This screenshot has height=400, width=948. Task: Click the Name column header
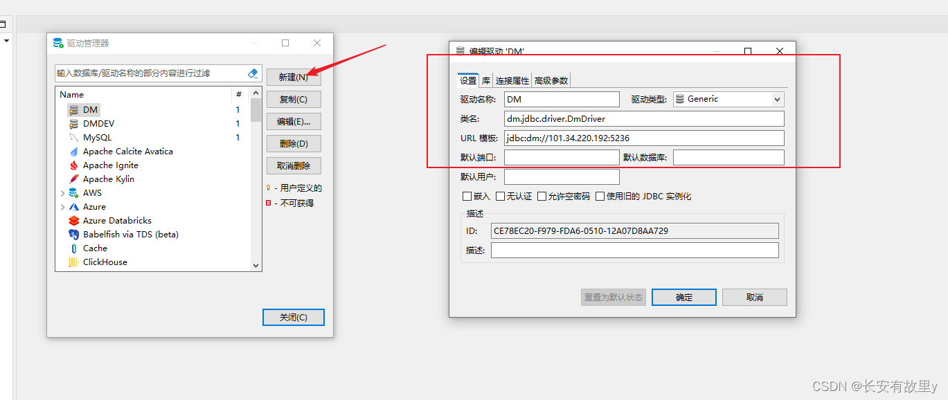pos(143,95)
